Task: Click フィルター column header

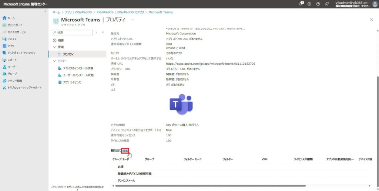Action: coord(228,159)
